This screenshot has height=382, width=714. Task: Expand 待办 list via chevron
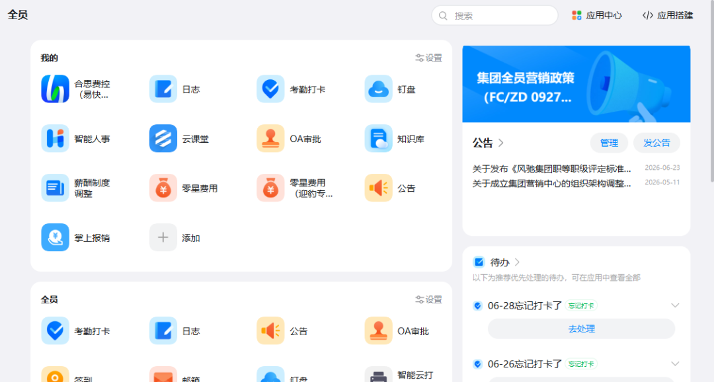[x=517, y=262]
